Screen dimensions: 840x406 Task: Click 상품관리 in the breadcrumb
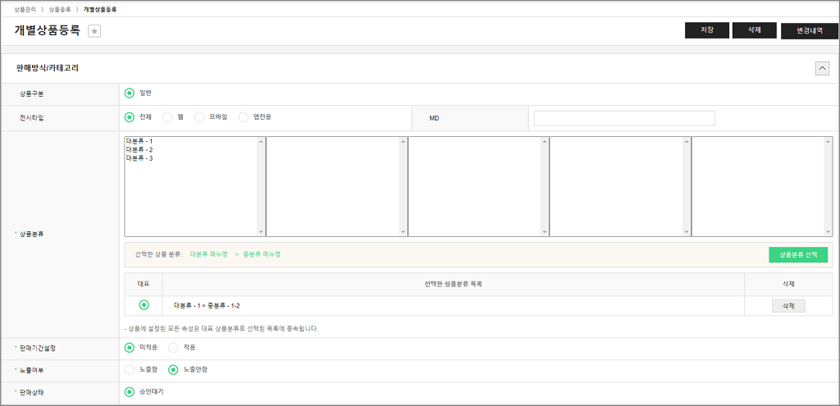(x=25, y=8)
